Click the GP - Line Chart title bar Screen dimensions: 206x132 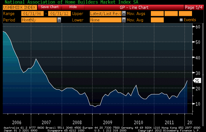click(x=134, y=8)
